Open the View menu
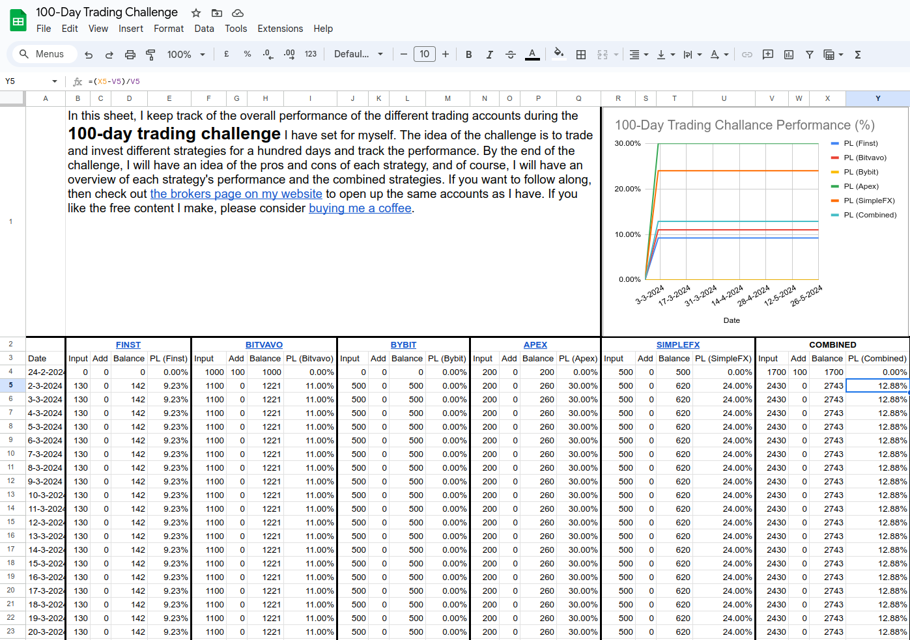910x640 pixels. pyautogui.click(x=98, y=29)
